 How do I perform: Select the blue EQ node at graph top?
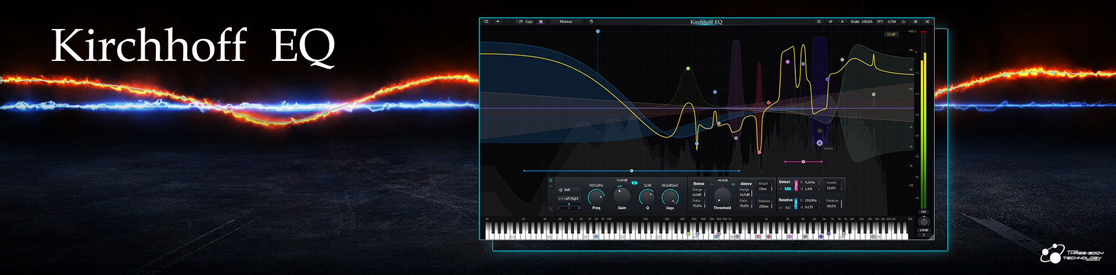pos(598,31)
